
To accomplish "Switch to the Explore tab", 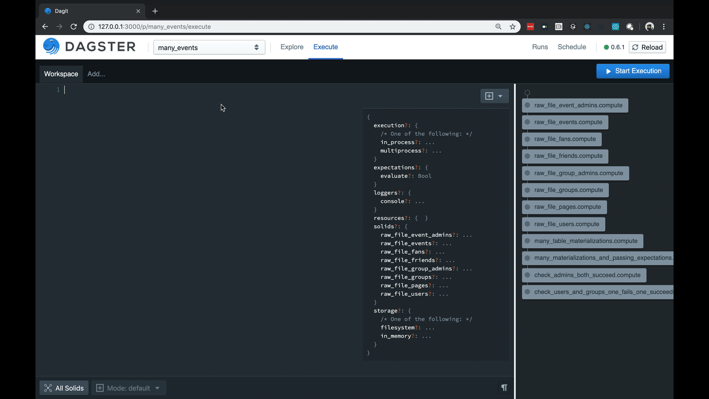I will (292, 47).
